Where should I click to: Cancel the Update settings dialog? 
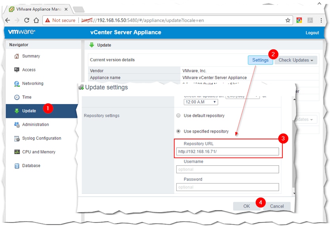(x=277, y=206)
